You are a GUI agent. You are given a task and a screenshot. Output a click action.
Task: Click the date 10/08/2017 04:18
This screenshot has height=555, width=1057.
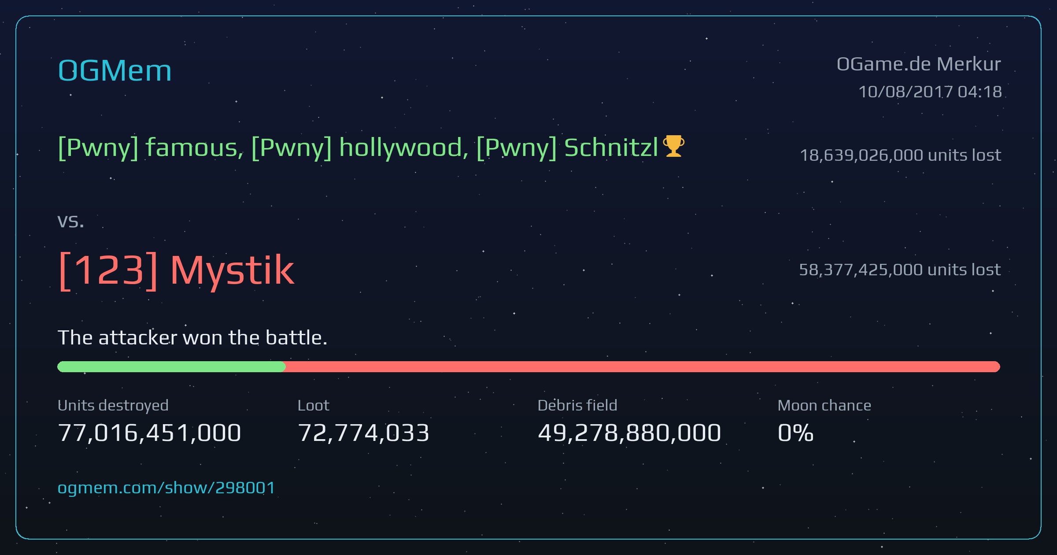(x=930, y=92)
